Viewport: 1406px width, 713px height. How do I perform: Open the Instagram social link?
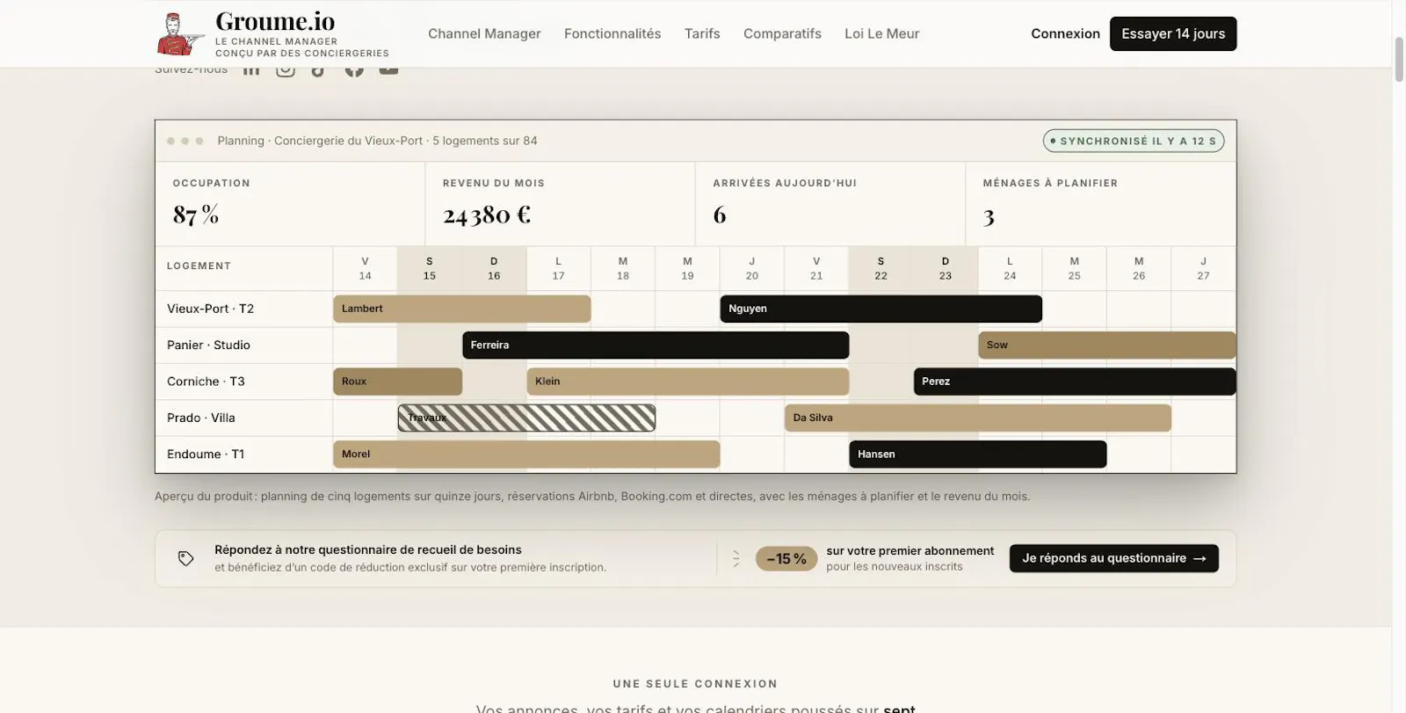pyautogui.click(x=286, y=70)
